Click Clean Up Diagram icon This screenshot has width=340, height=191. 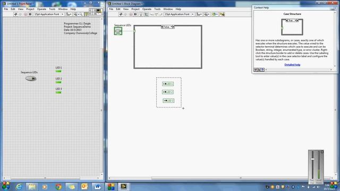(x=222, y=14)
